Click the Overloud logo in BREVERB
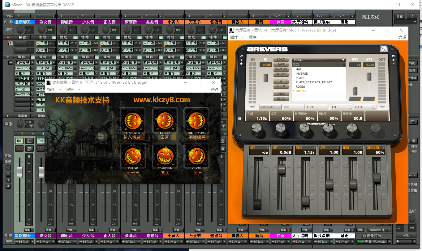This screenshot has width=422, height=251. pyautogui.click(x=384, y=49)
